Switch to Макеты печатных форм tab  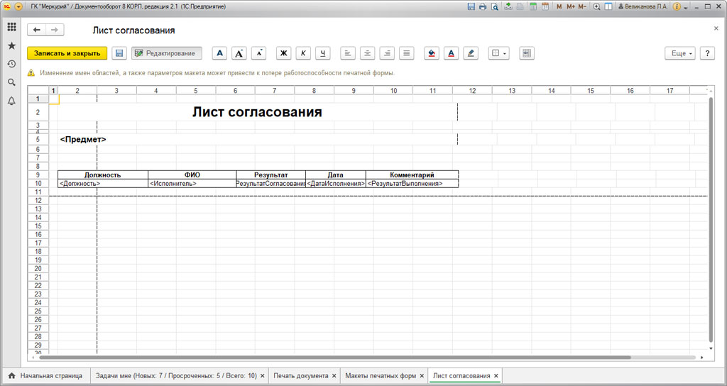381,376
